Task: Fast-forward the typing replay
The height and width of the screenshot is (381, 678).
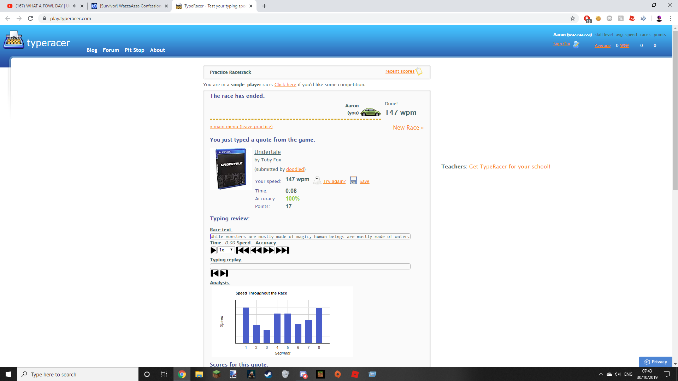Action: (269, 250)
